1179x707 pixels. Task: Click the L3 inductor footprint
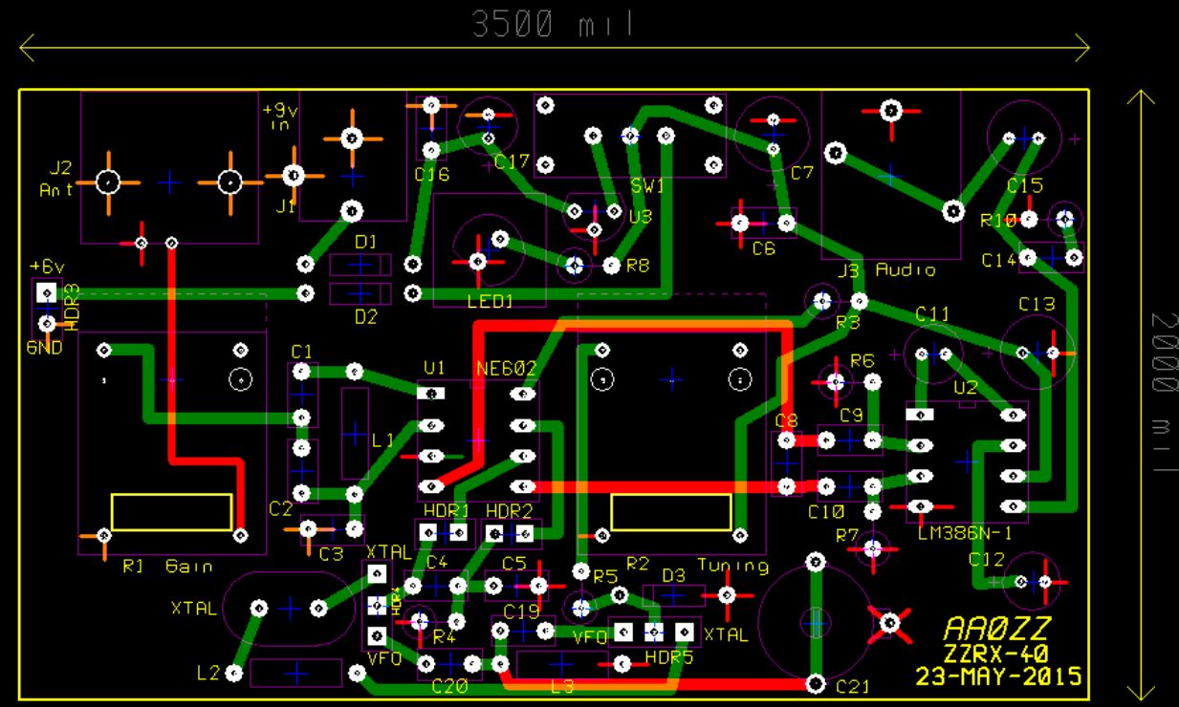point(561,664)
